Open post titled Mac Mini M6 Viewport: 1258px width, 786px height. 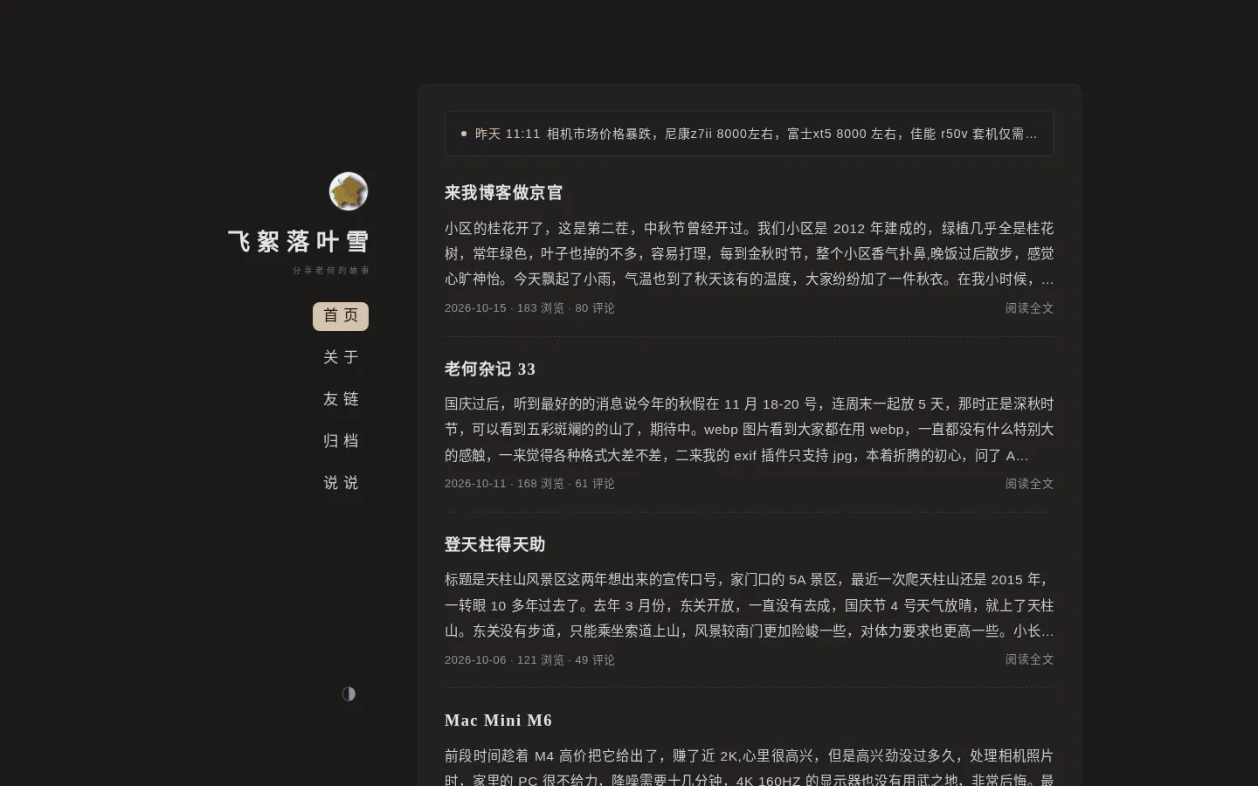pos(498,720)
